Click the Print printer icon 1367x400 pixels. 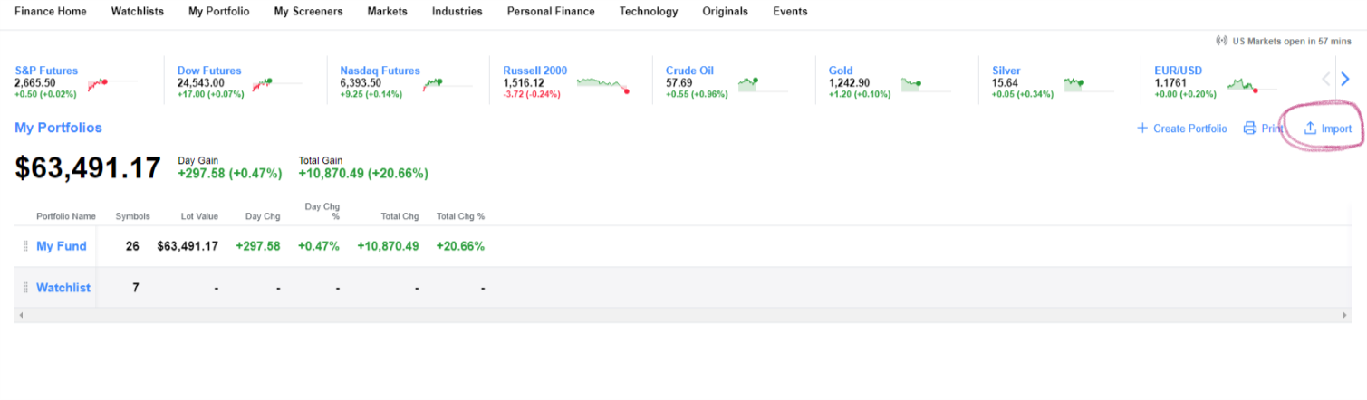pyautogui.click(x=1250, y=129)
